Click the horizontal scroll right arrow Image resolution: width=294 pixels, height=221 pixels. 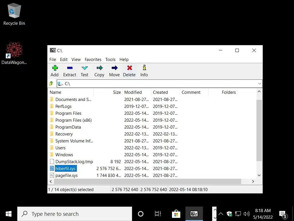[x=253, y=181]
